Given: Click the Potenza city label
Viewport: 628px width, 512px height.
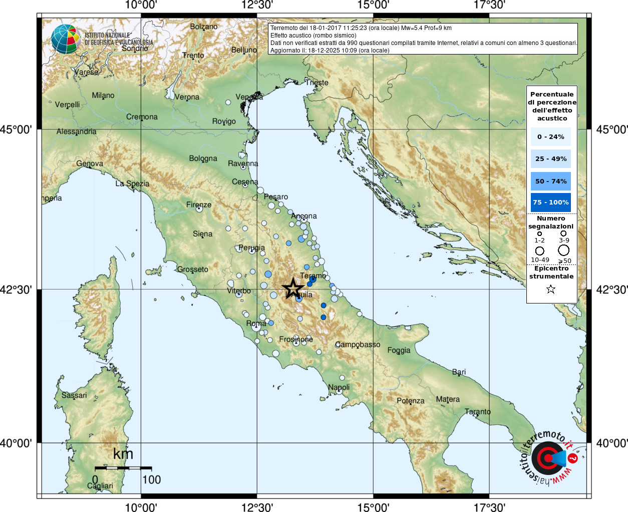Looking at the screenshot, I should point(411,400).
